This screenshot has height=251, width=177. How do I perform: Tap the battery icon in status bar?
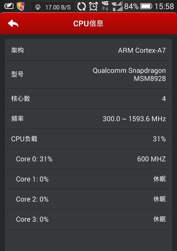[146, 6]
